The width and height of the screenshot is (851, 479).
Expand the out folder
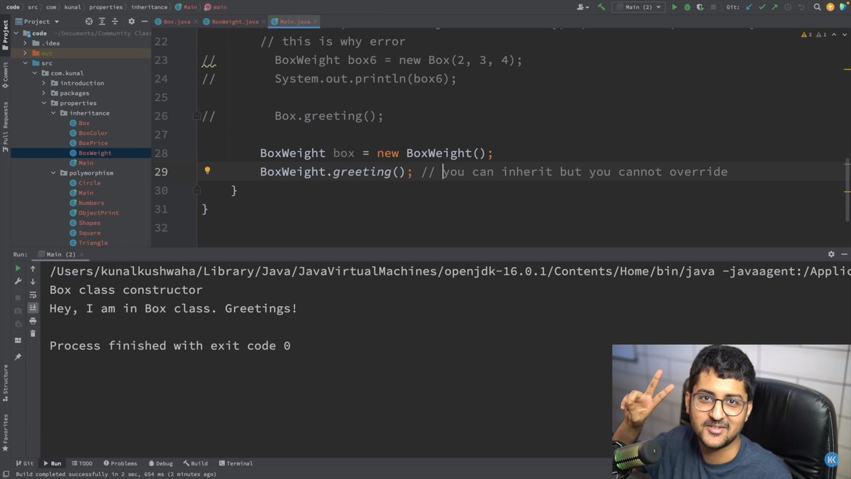25,53
